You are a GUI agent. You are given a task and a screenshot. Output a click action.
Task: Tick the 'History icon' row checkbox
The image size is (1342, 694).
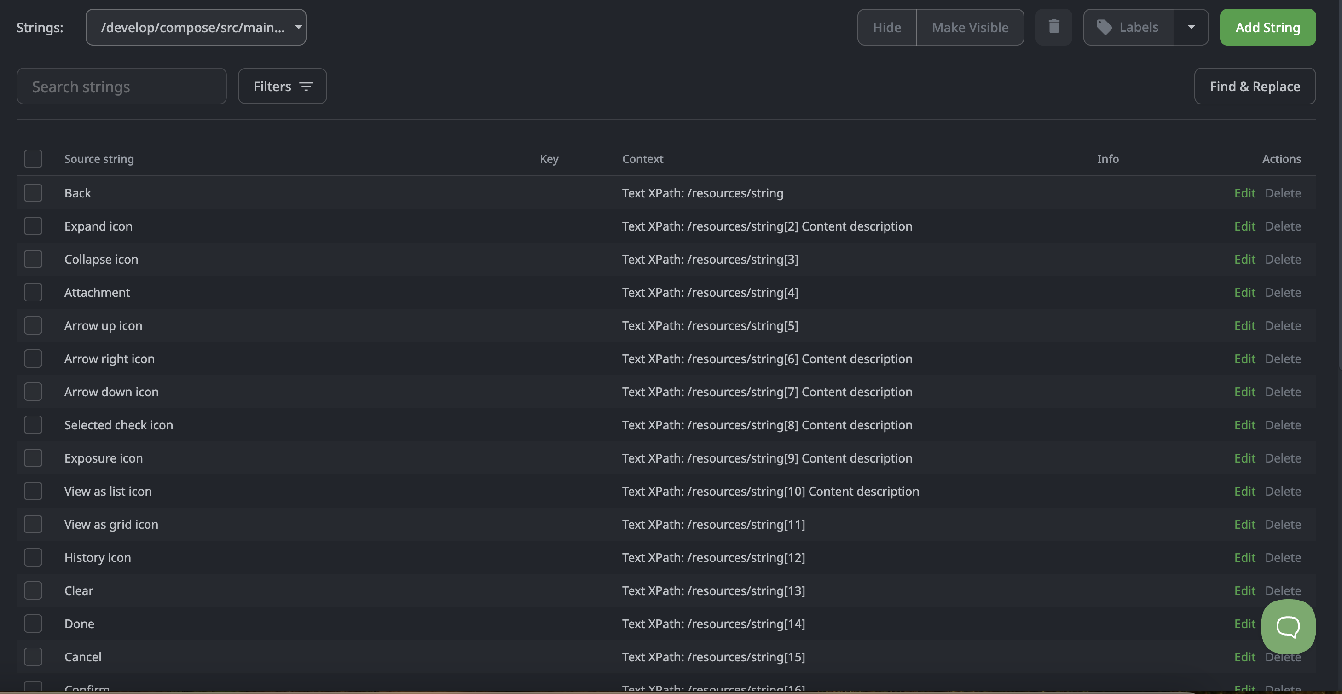tap(33, 557)
